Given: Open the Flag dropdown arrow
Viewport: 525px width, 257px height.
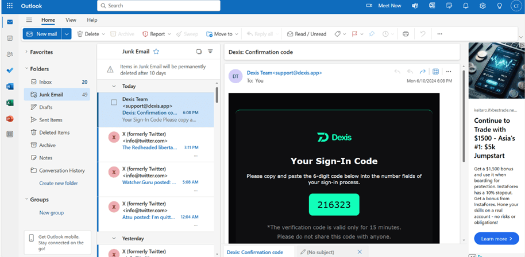Looking at the screenshot, I should coord(362,34).
